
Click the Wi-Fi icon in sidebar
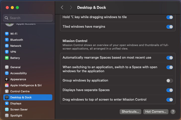tap(7, 34)
